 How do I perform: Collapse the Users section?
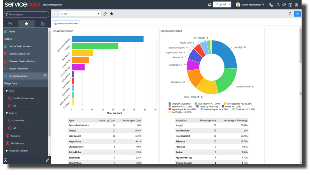point(7,91)
